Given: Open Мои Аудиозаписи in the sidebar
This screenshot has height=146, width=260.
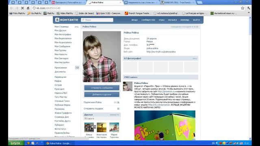Looking at the screenshot, I should coord(63,42).
